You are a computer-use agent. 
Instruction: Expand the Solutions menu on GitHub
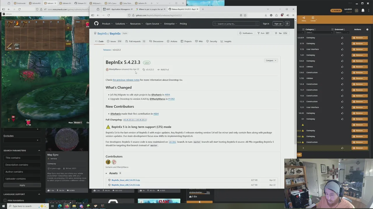[x=121, y=24]
